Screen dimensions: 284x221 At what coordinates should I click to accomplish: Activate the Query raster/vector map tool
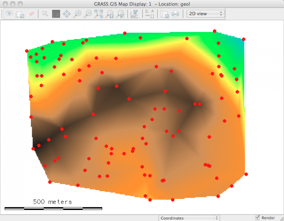point(56,14)
